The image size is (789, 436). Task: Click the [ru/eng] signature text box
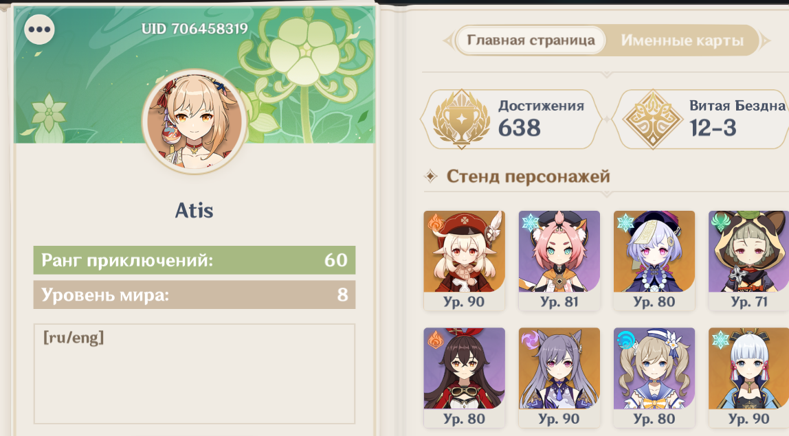pyautogui.click(x=195, y=374)
